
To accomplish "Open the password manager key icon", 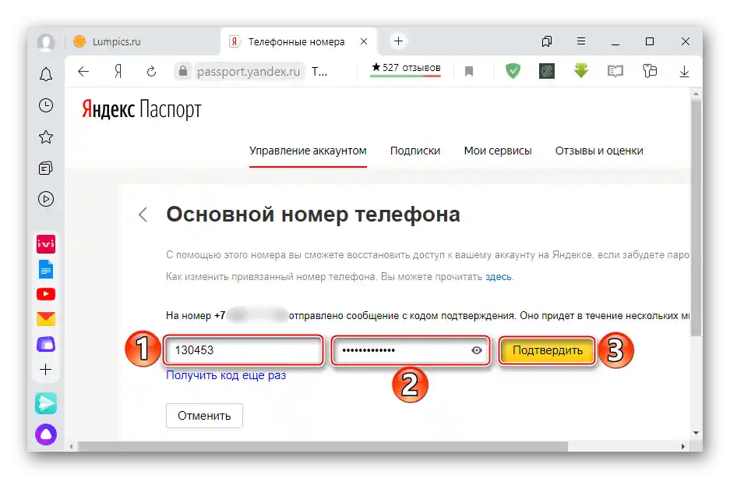I will [x=650, y=71].
